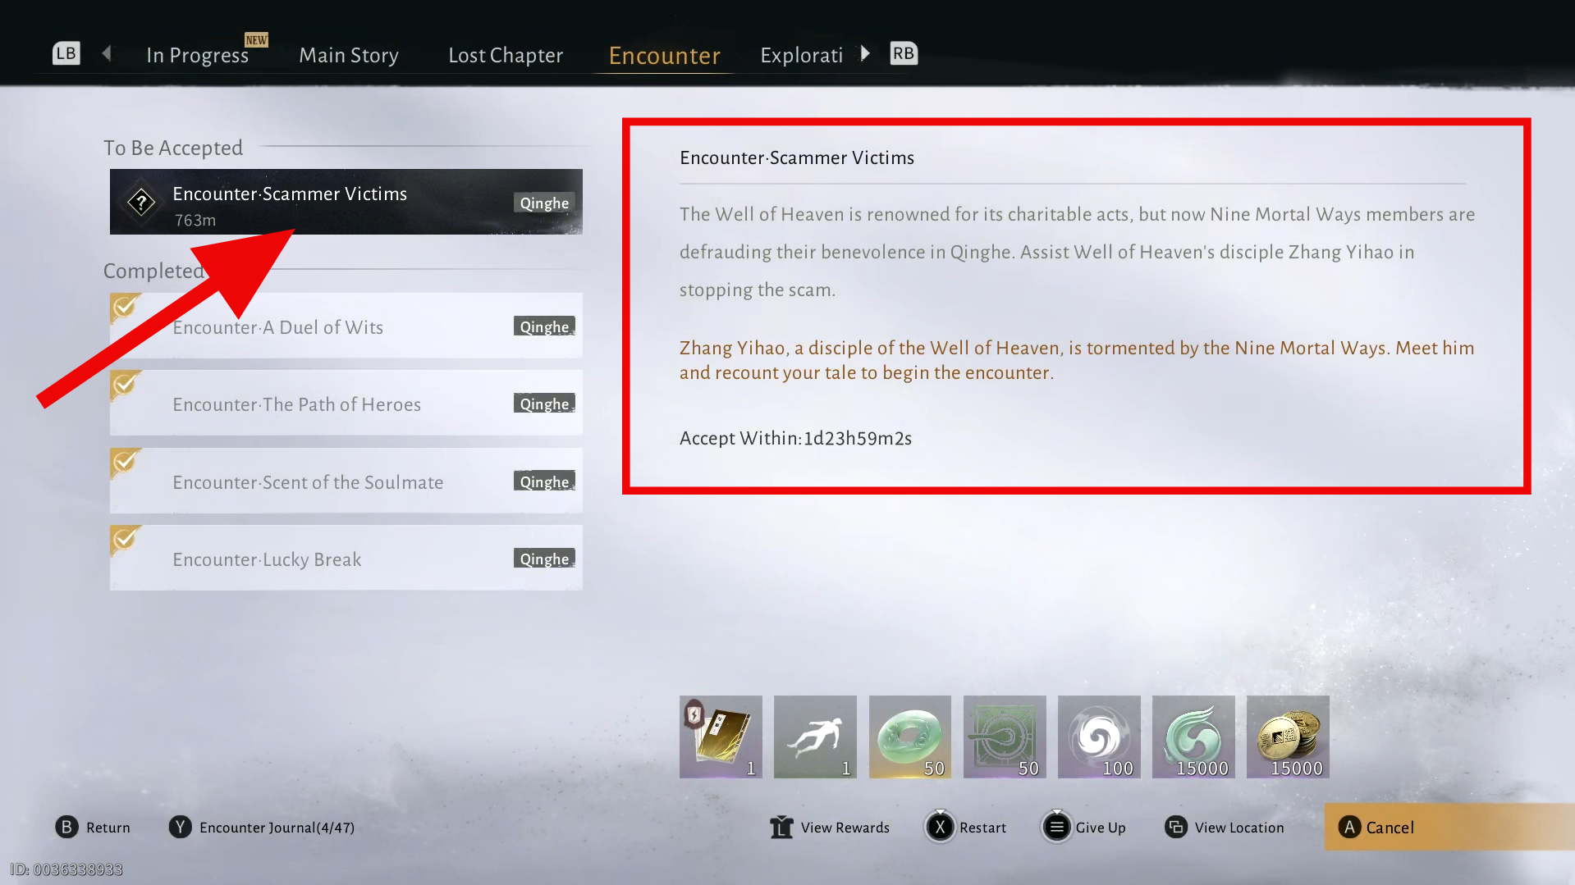This screenshot has width=1575, height=885.
Task: Click View Location button
Action: point(1225,828)
